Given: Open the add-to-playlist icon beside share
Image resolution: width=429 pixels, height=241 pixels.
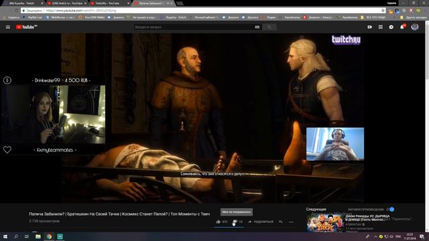Looking at the screenshot, I should coord(281,222).
